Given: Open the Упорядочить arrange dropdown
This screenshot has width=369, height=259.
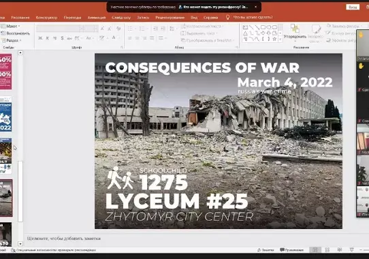Looking at the screenshot, I should pyautogui.click(x=295, y=33).
